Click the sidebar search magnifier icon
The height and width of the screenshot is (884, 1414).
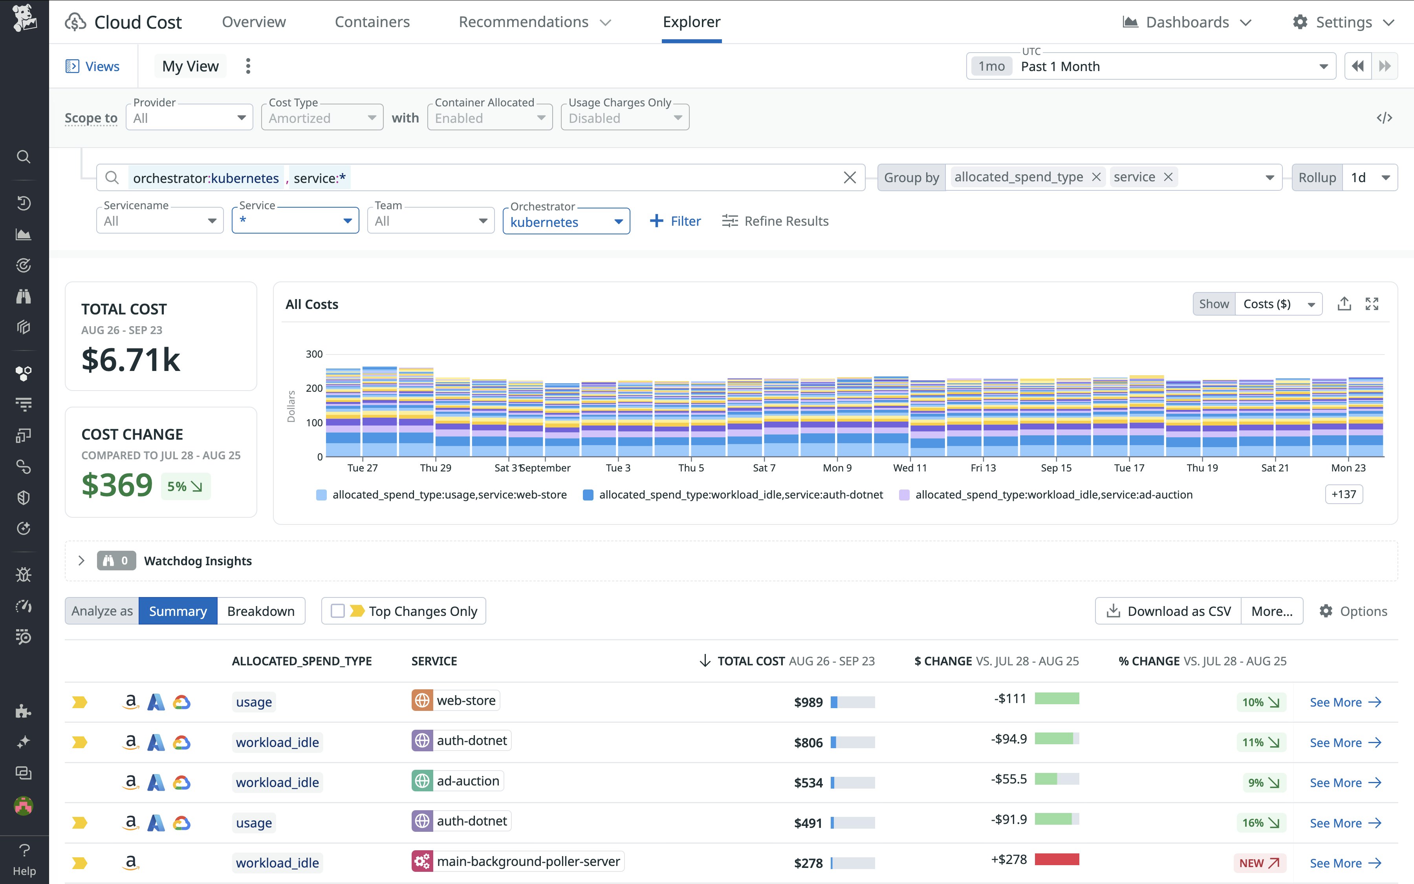point(24,157)
